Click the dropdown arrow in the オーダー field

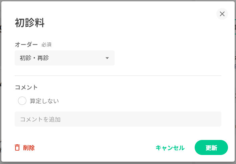click(107, 58)
